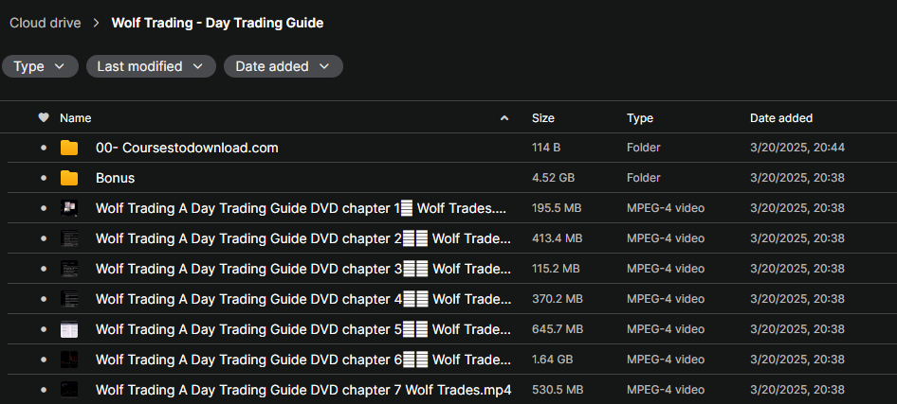The width and height of the screenshot is (897, 404).
Task: Click the chapter 4 video thumbnail
Action: (x=69, y=299)
